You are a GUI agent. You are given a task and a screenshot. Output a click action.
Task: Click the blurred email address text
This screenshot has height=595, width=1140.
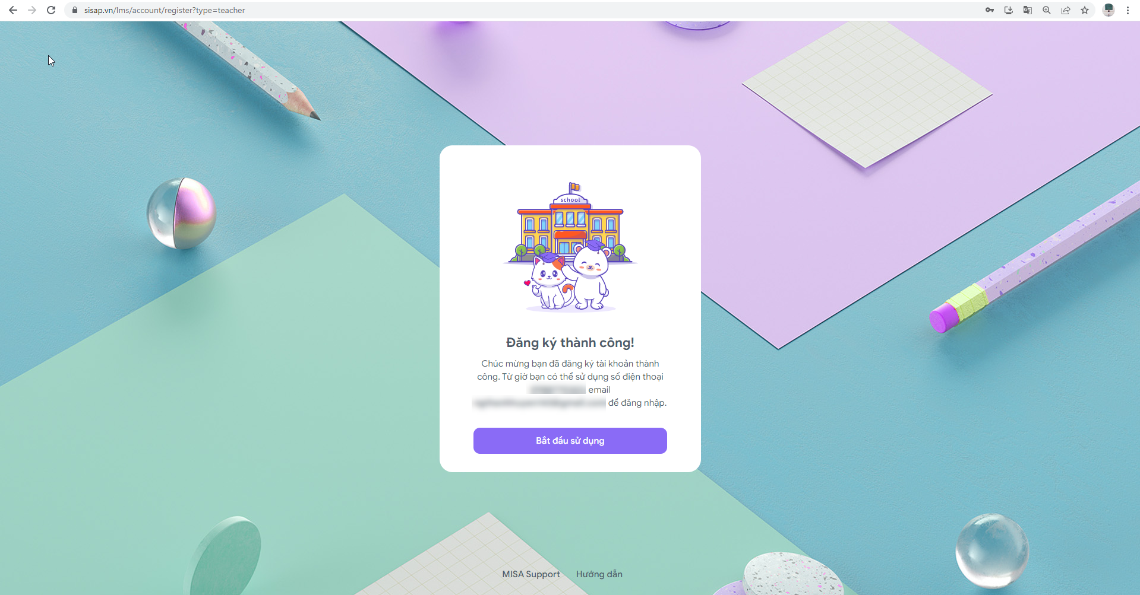tap(539, 403)
